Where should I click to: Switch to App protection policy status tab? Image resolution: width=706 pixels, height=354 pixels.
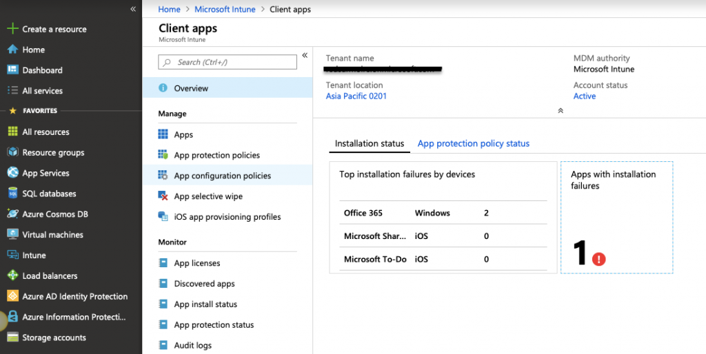point(474,143)
